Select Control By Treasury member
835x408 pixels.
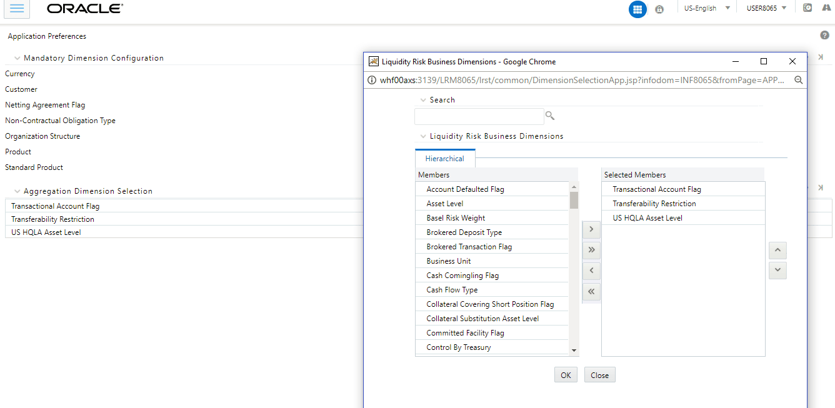coord(492,347)
